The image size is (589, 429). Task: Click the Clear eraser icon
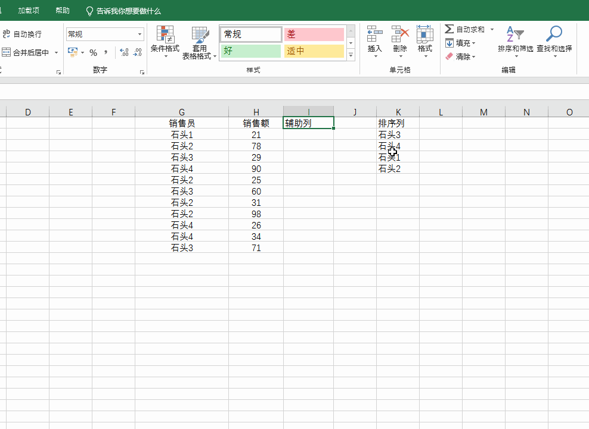(449, 57)
